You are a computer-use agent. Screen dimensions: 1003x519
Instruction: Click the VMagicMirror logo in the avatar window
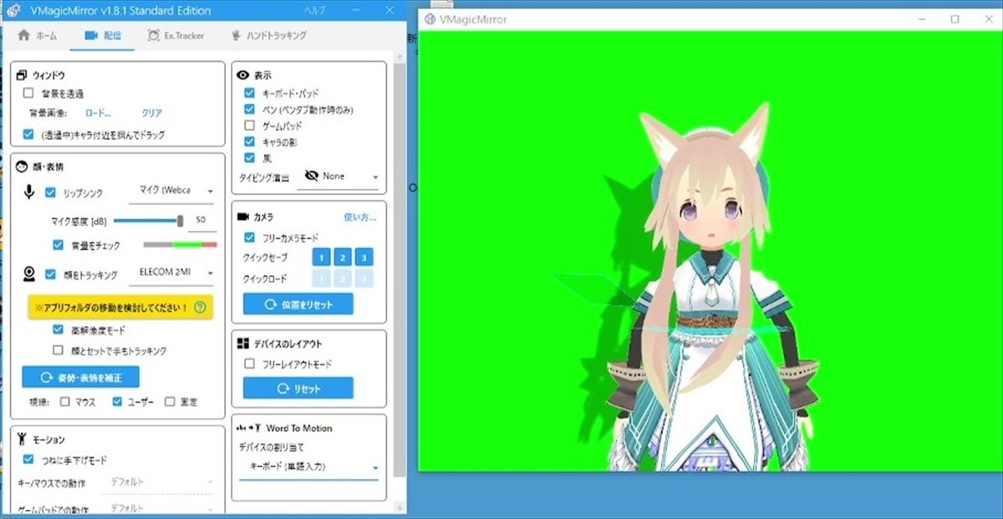coord(430,19)
